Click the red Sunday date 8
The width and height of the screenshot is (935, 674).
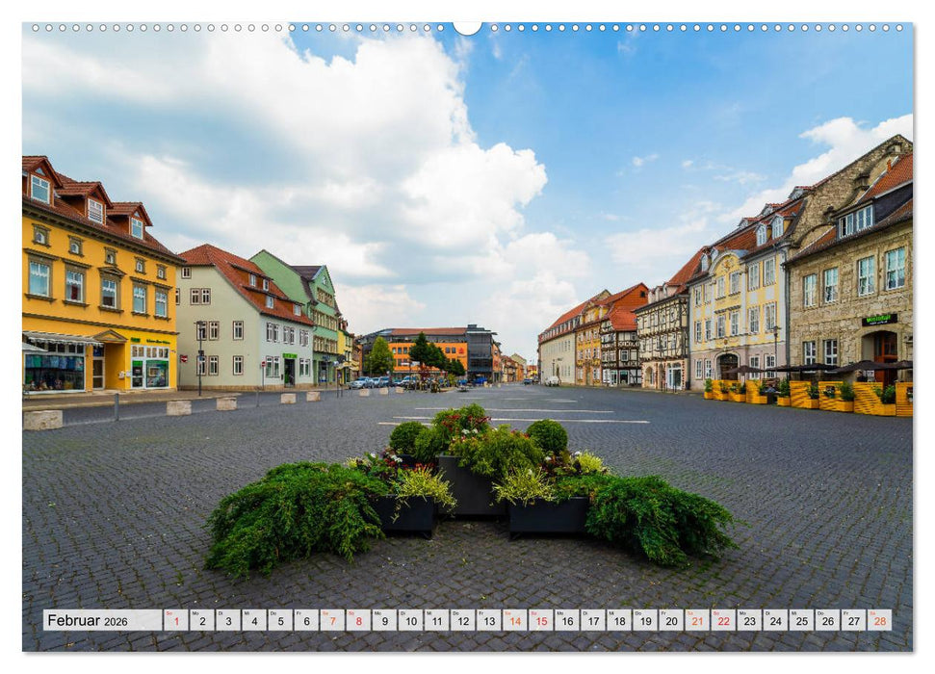point(356,622)
